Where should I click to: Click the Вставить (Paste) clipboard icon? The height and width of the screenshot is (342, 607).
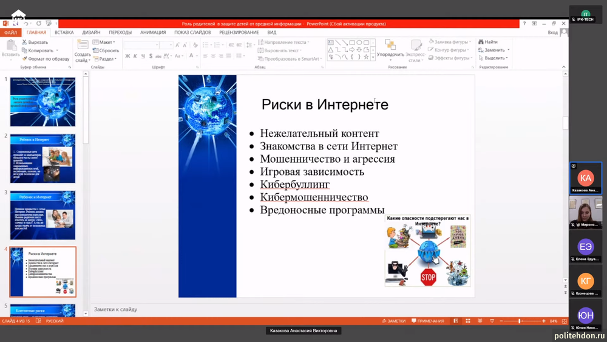(11, 46)
